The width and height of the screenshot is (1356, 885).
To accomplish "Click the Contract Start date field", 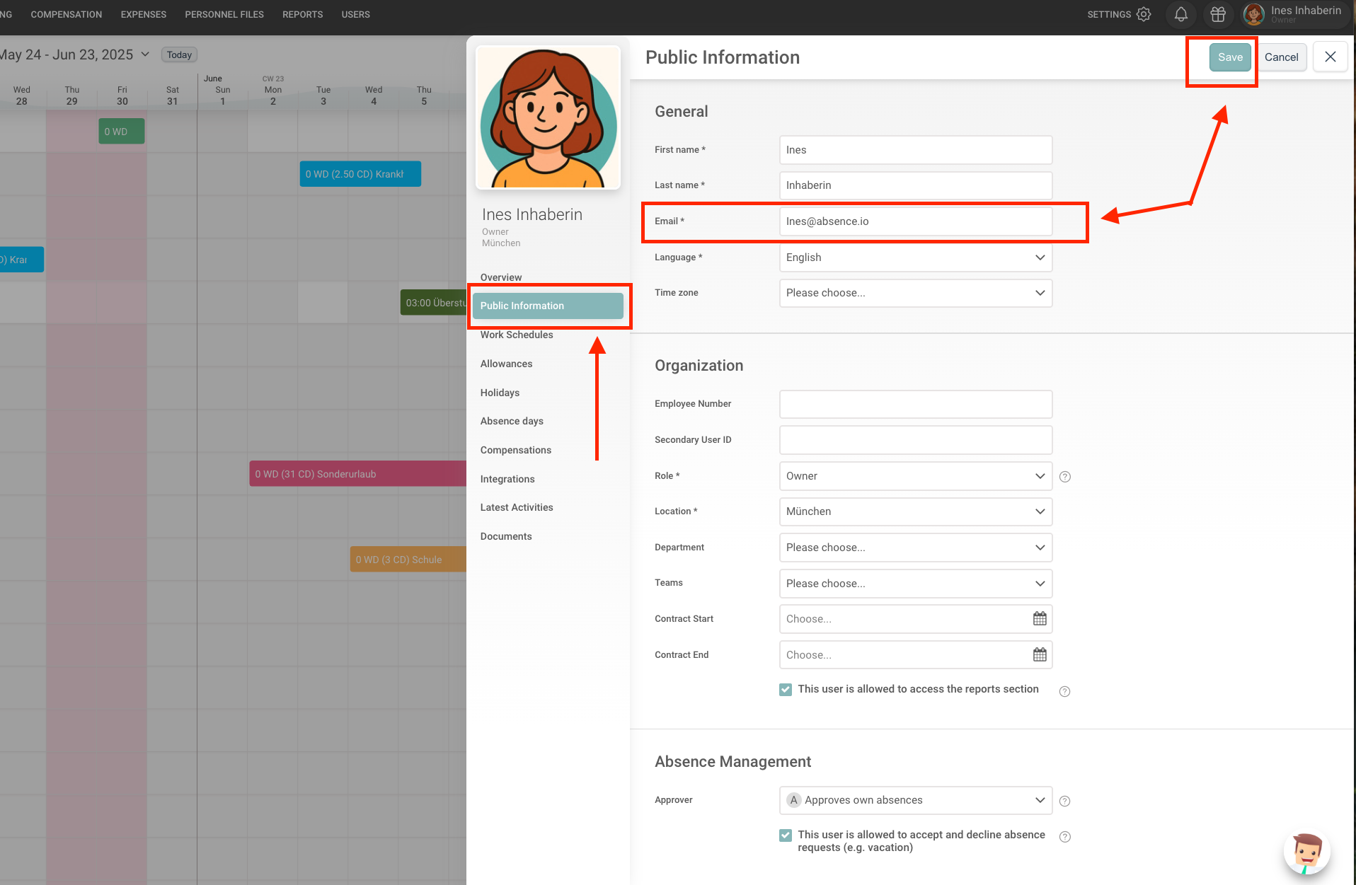I will point(916,619).
